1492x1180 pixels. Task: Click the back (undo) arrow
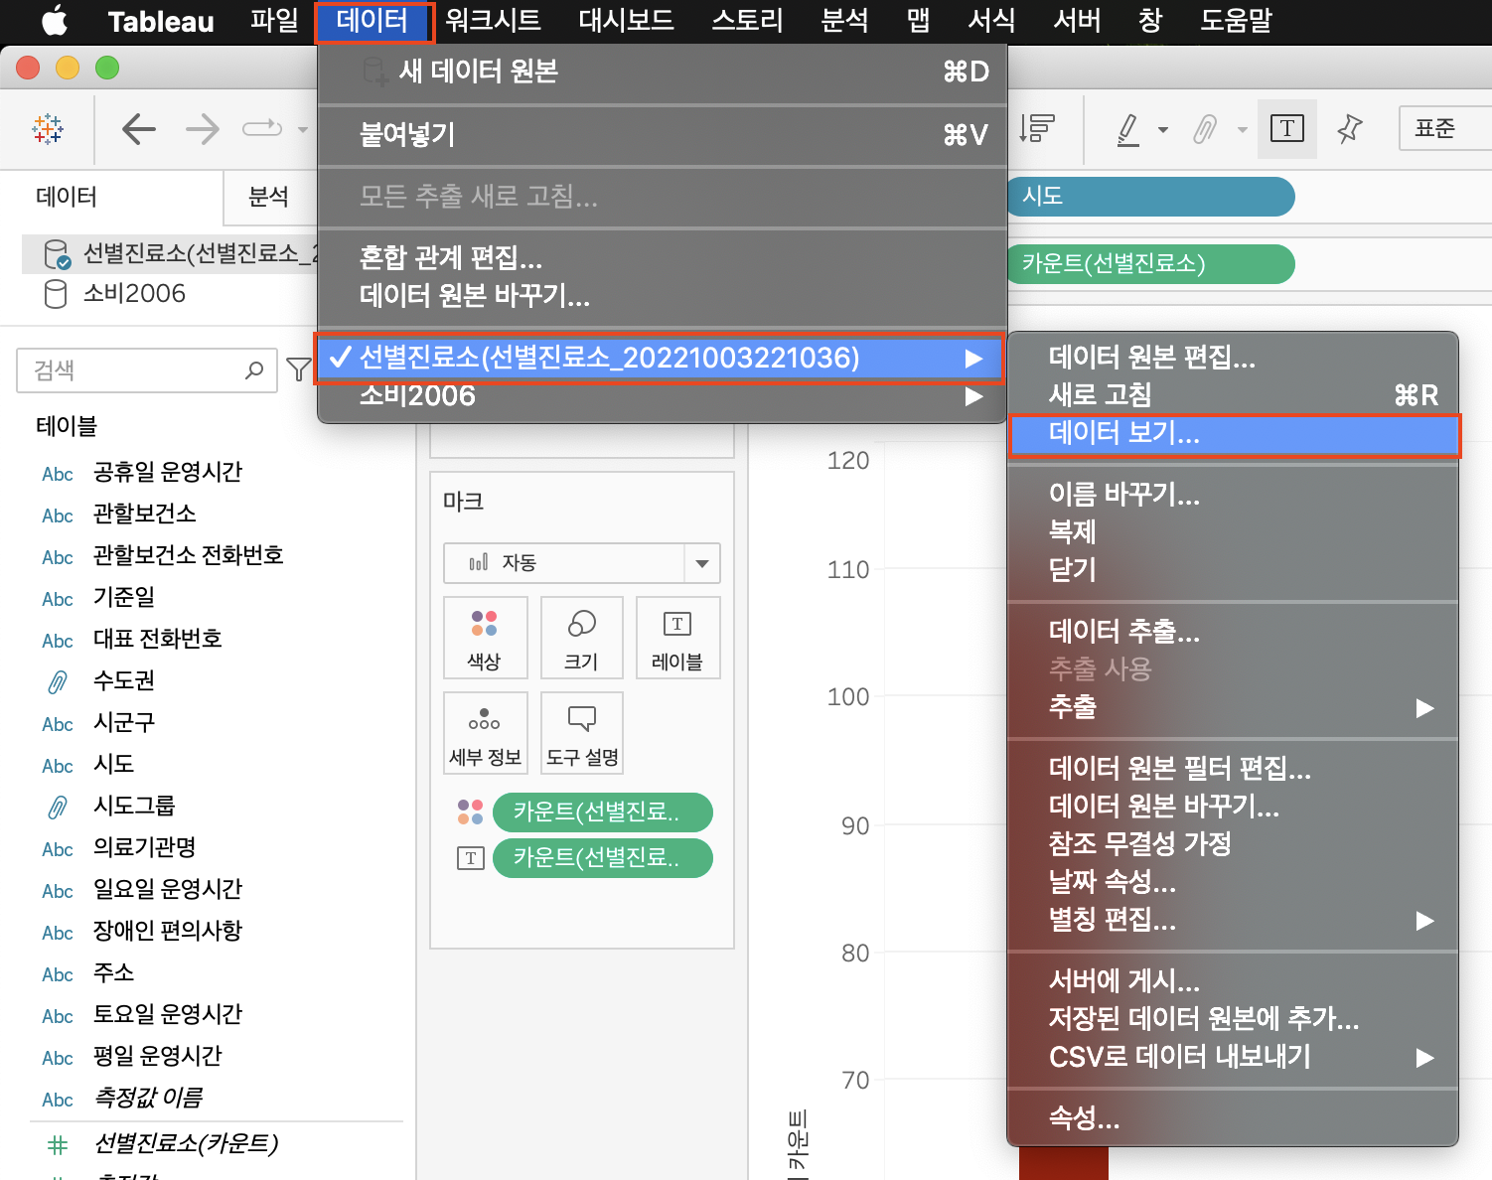tap(138, 129)
